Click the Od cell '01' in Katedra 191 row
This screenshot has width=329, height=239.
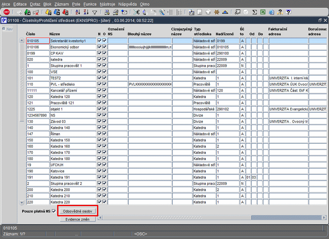[x=248, y=177]
